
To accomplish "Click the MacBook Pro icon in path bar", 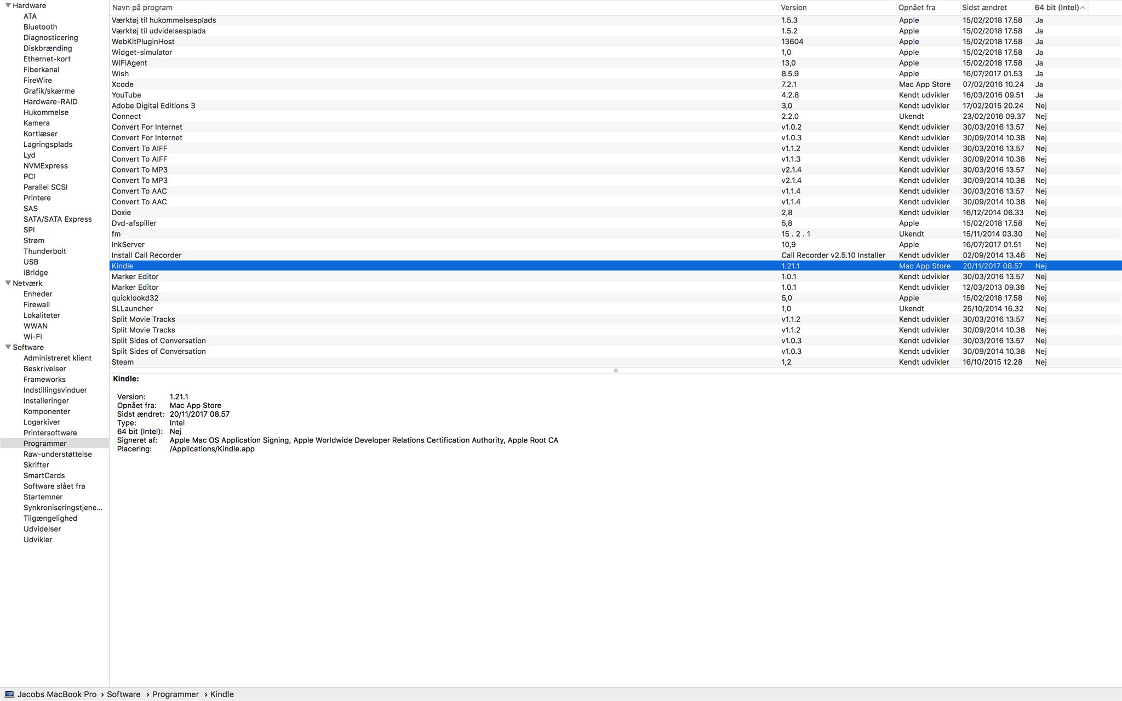I will click(x=9, y=694).
